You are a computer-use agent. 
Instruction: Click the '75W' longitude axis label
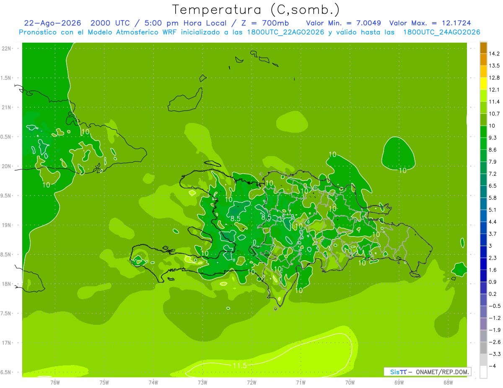point(104,383)
